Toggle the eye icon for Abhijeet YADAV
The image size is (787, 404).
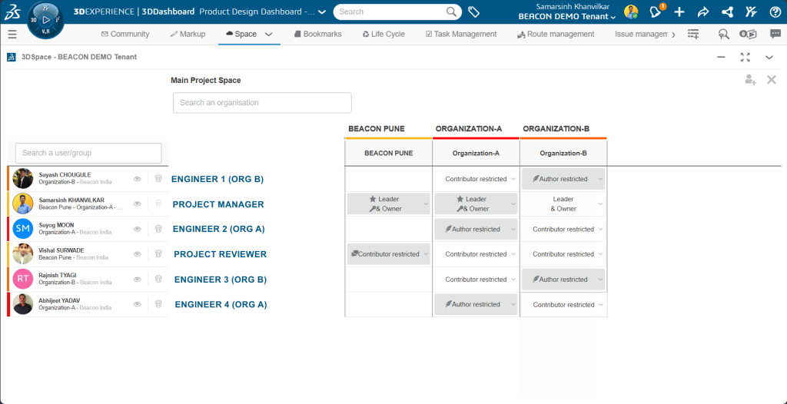click(138, 305)
